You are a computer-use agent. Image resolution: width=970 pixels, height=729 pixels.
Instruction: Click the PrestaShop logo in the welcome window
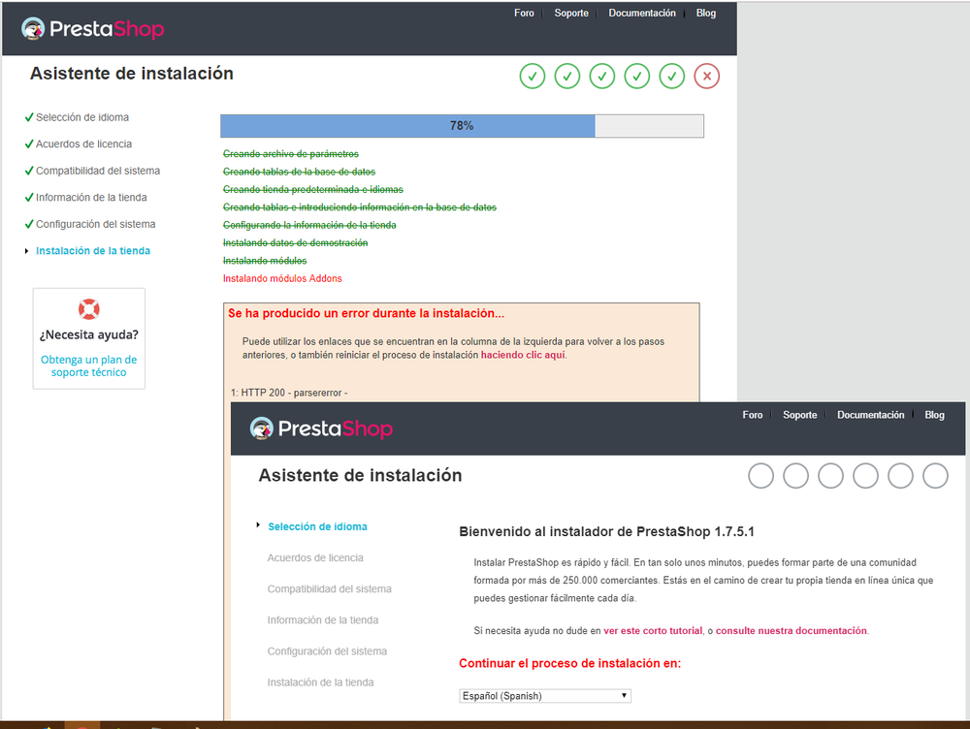coord(322,428)
